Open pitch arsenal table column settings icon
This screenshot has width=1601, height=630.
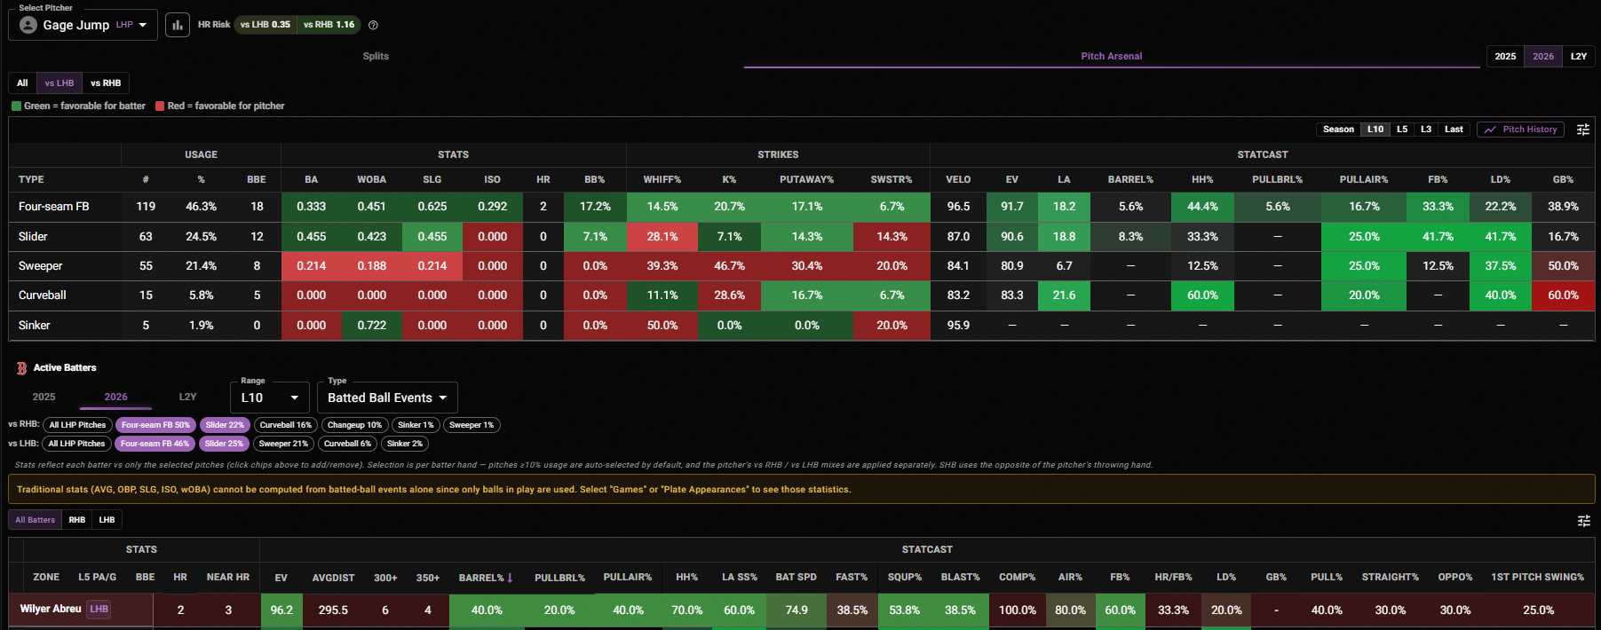(x=1582, y=130)
